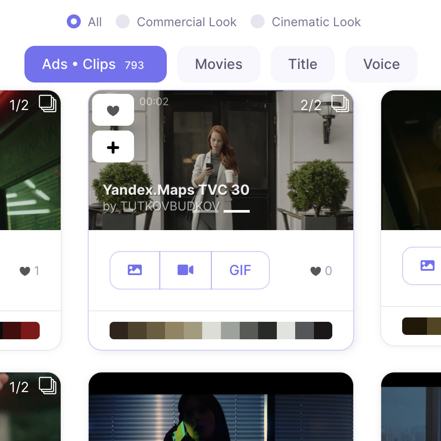Pick the last black swatch in Yandex.Maps palette

[323, 331]
